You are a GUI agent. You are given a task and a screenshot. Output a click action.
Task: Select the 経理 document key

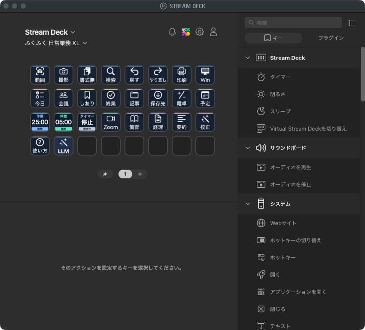click(158, 122)
